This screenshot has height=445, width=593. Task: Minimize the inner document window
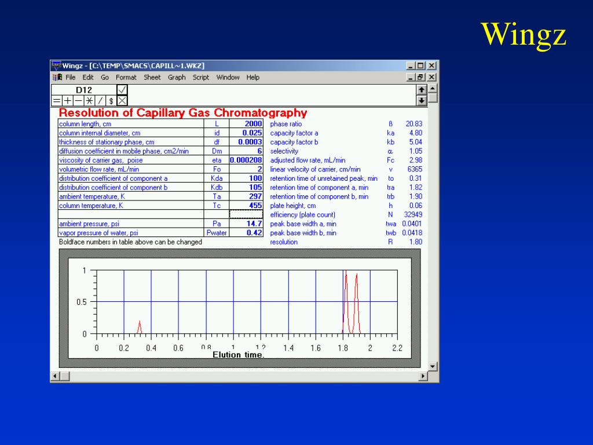point(411,77)
